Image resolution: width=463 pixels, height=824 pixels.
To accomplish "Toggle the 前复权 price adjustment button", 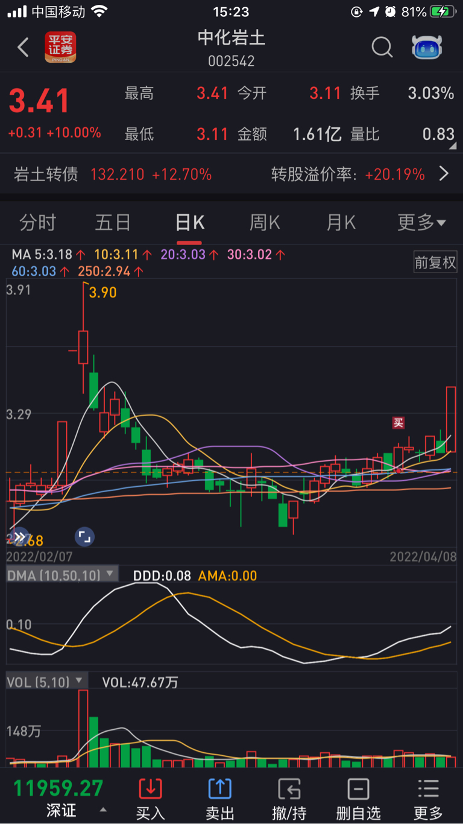I will [435, 262].
